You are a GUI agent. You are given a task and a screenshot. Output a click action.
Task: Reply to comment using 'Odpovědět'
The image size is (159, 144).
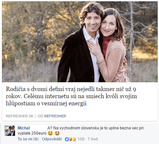[52, 139]
